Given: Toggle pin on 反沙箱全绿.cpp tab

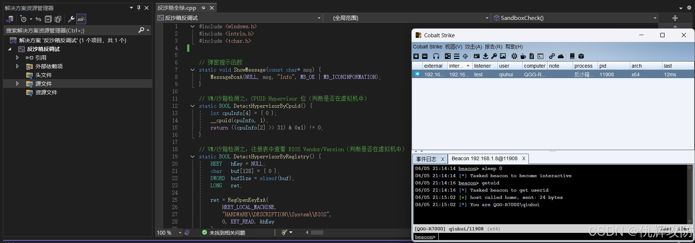Looking at the screenshot, I should 203,8.
